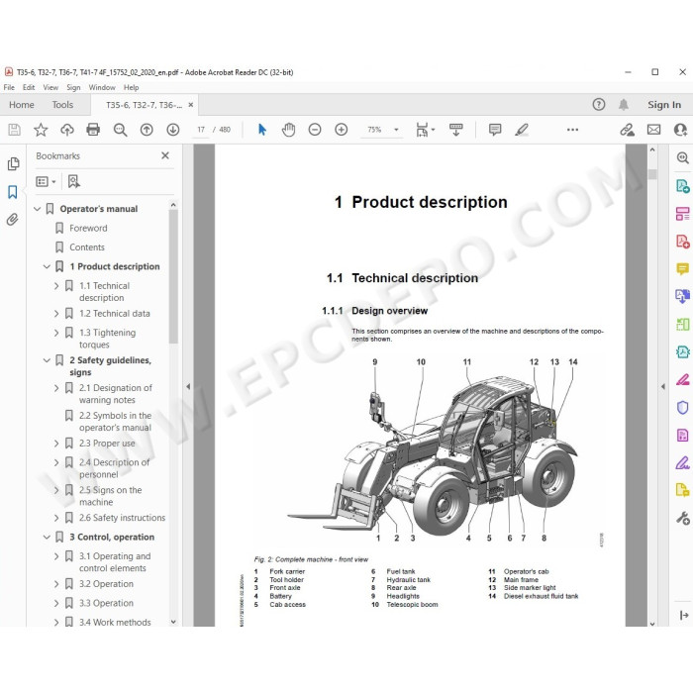Screen dimensions: 693x693
Task: Expand 1.1 Technical description bookmark
Action: tap(56, 286)
